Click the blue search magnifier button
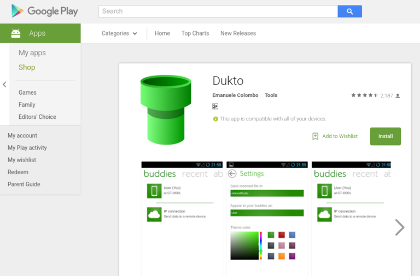 349,12
